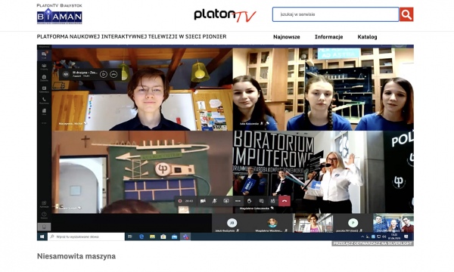Open the Najnowsze menu item
The width and height of the screenshot is (454, 272).
[x=287, y=37]
